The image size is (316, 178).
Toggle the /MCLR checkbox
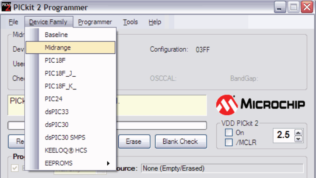point(229,142)
